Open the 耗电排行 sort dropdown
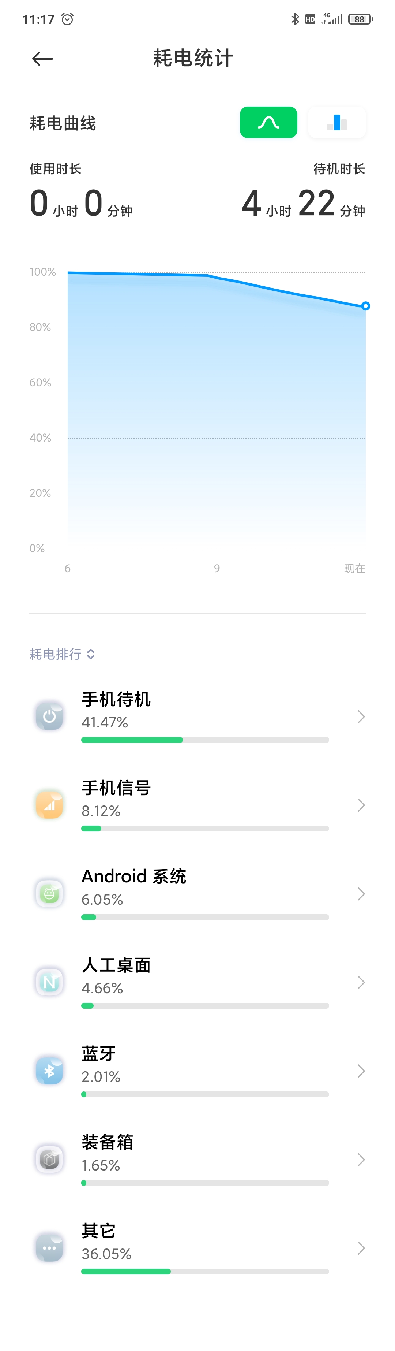Viewport: 395px width, 1351px height. [62, 654]
